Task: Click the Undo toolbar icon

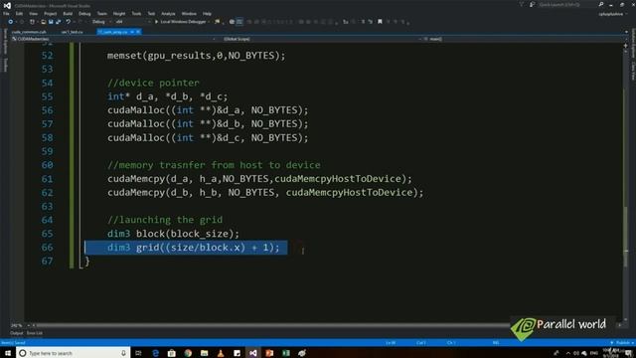Action: point(69,22)
